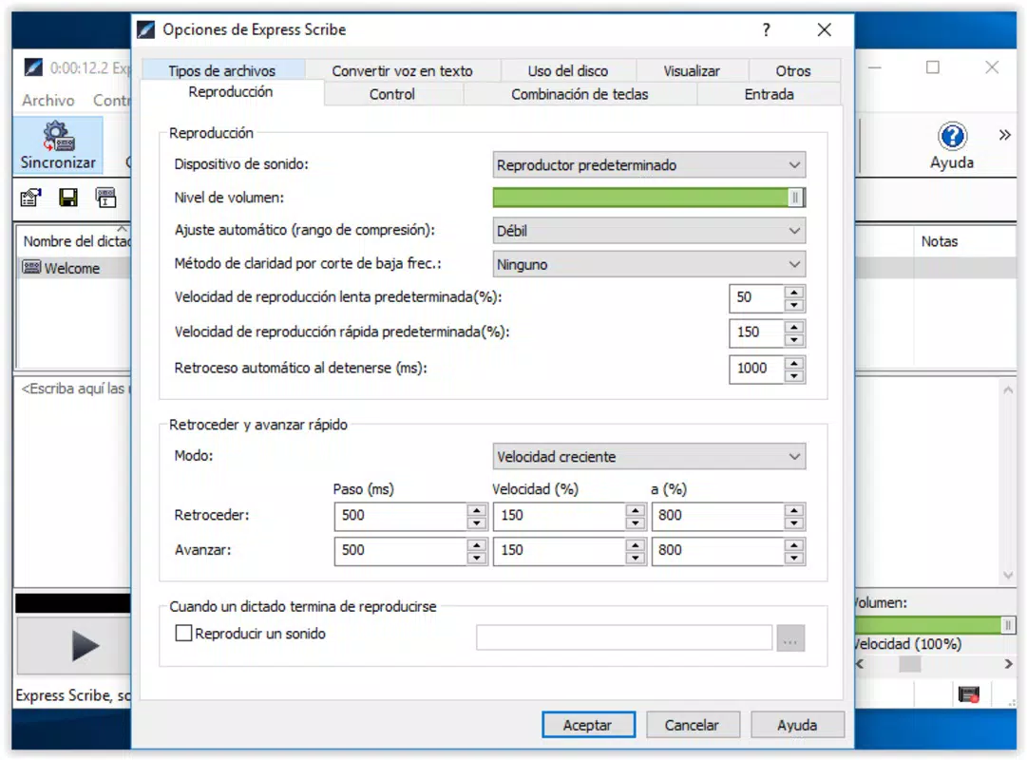The height and width of the screenshot is (760, 1027).
Task: Switch to the Tipos de archivos tab
Action: 222,70
